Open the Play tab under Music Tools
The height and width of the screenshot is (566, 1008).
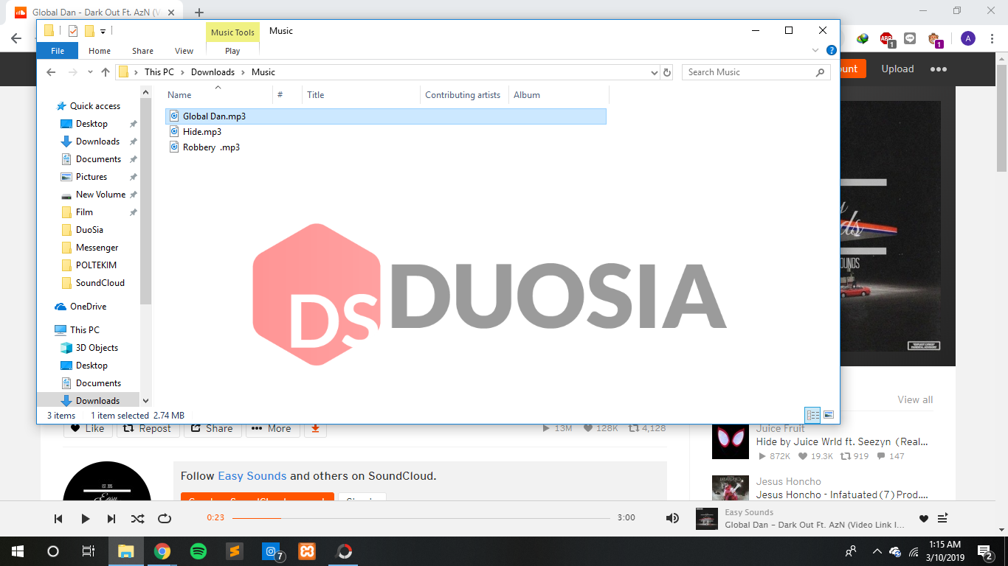coord(232,51)
